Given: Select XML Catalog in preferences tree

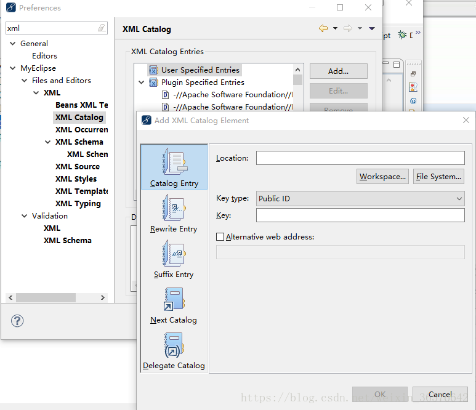Looking at the screenshot, I should click(x=79, y=118).
